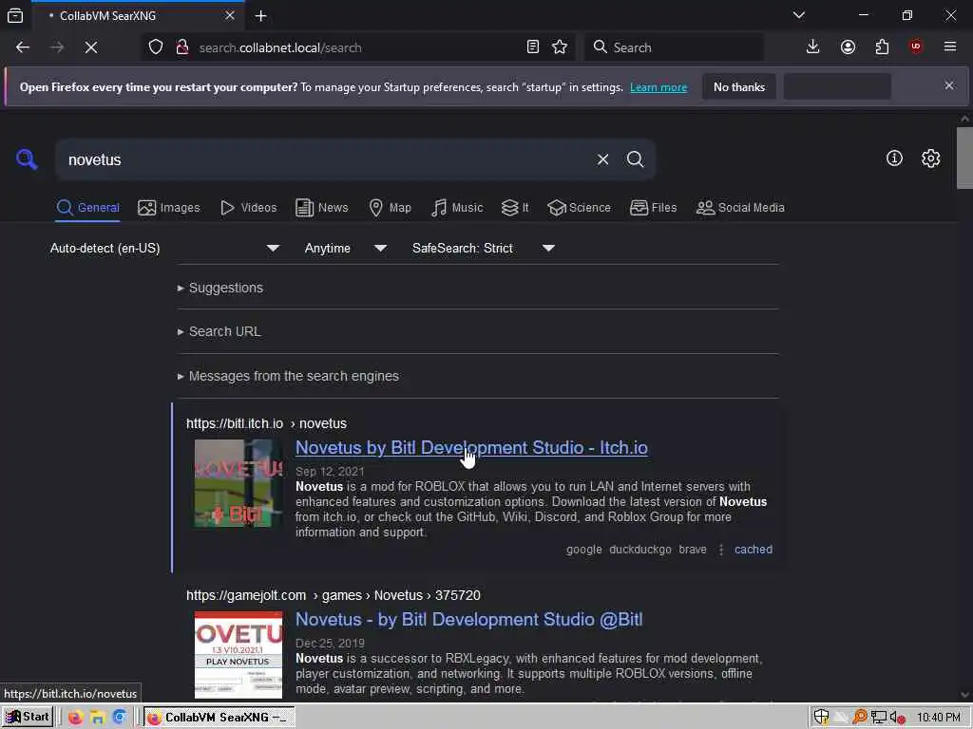Open Novetus by Bitl Development Studio Itch.io link

471,448
